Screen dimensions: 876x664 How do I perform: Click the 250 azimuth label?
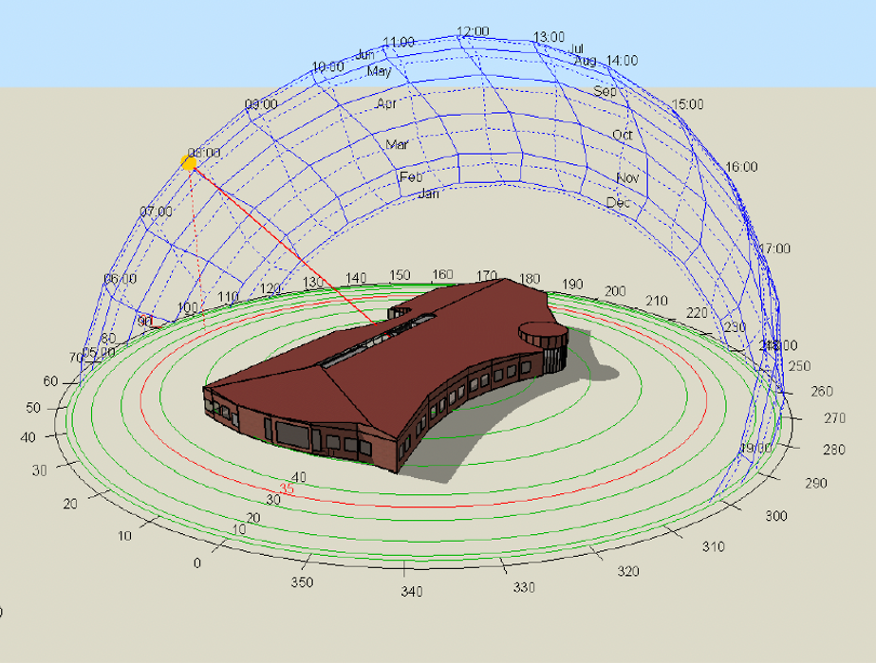[x=799, y=366]
